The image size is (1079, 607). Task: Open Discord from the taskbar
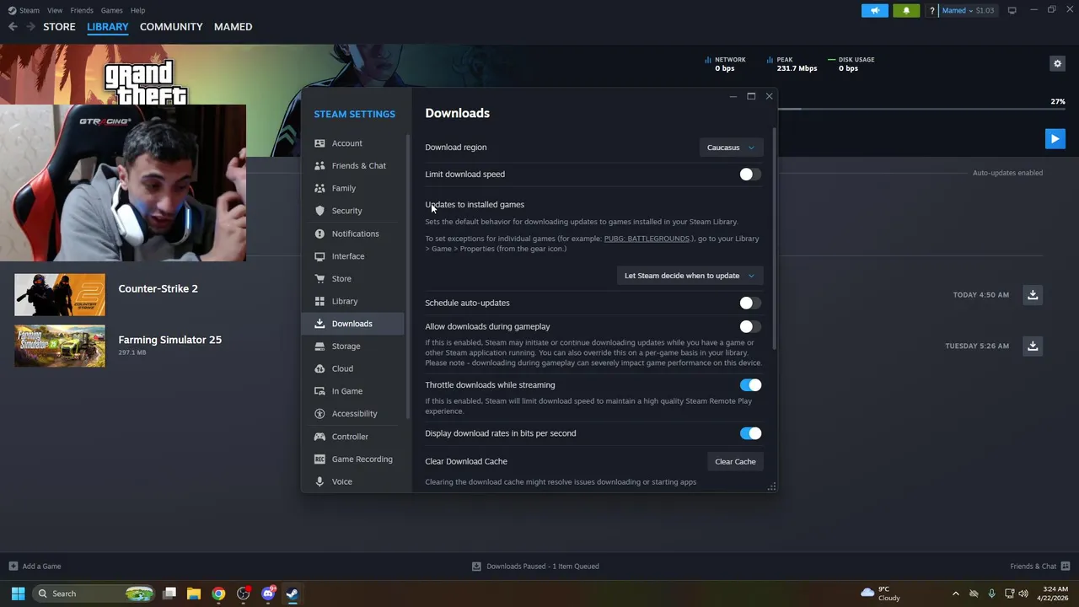268,594
